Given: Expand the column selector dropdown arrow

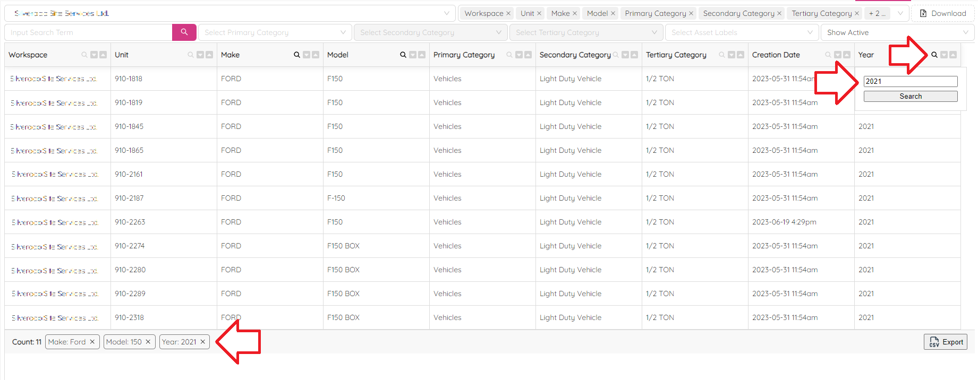Looking at the screenshot, I should (900, 13).
